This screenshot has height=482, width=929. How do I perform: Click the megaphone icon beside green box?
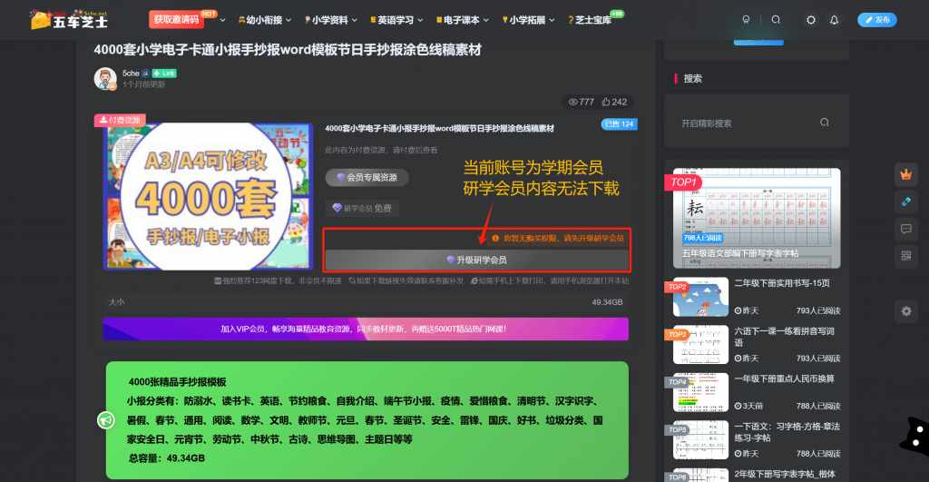(x=106, y=419)
